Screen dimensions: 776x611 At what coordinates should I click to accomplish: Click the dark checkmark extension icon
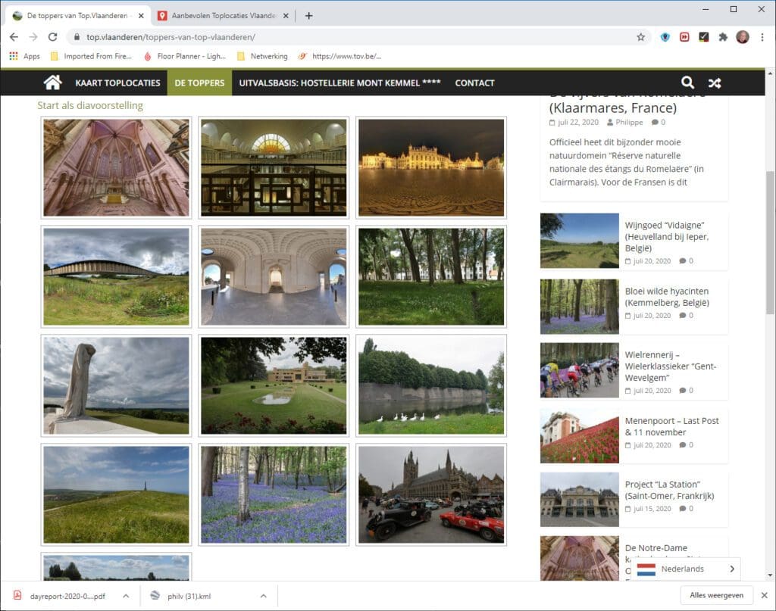coord(703,37)
